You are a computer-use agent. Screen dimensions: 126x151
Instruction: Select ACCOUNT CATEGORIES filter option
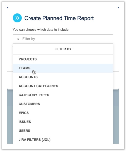[63, 86]
